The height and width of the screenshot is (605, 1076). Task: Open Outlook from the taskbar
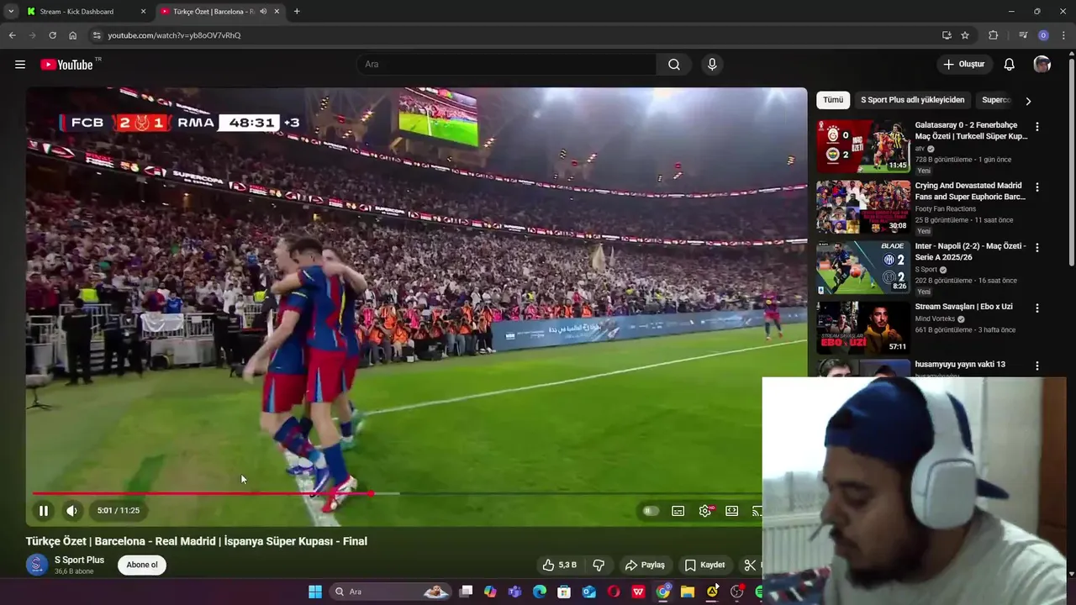589,592
